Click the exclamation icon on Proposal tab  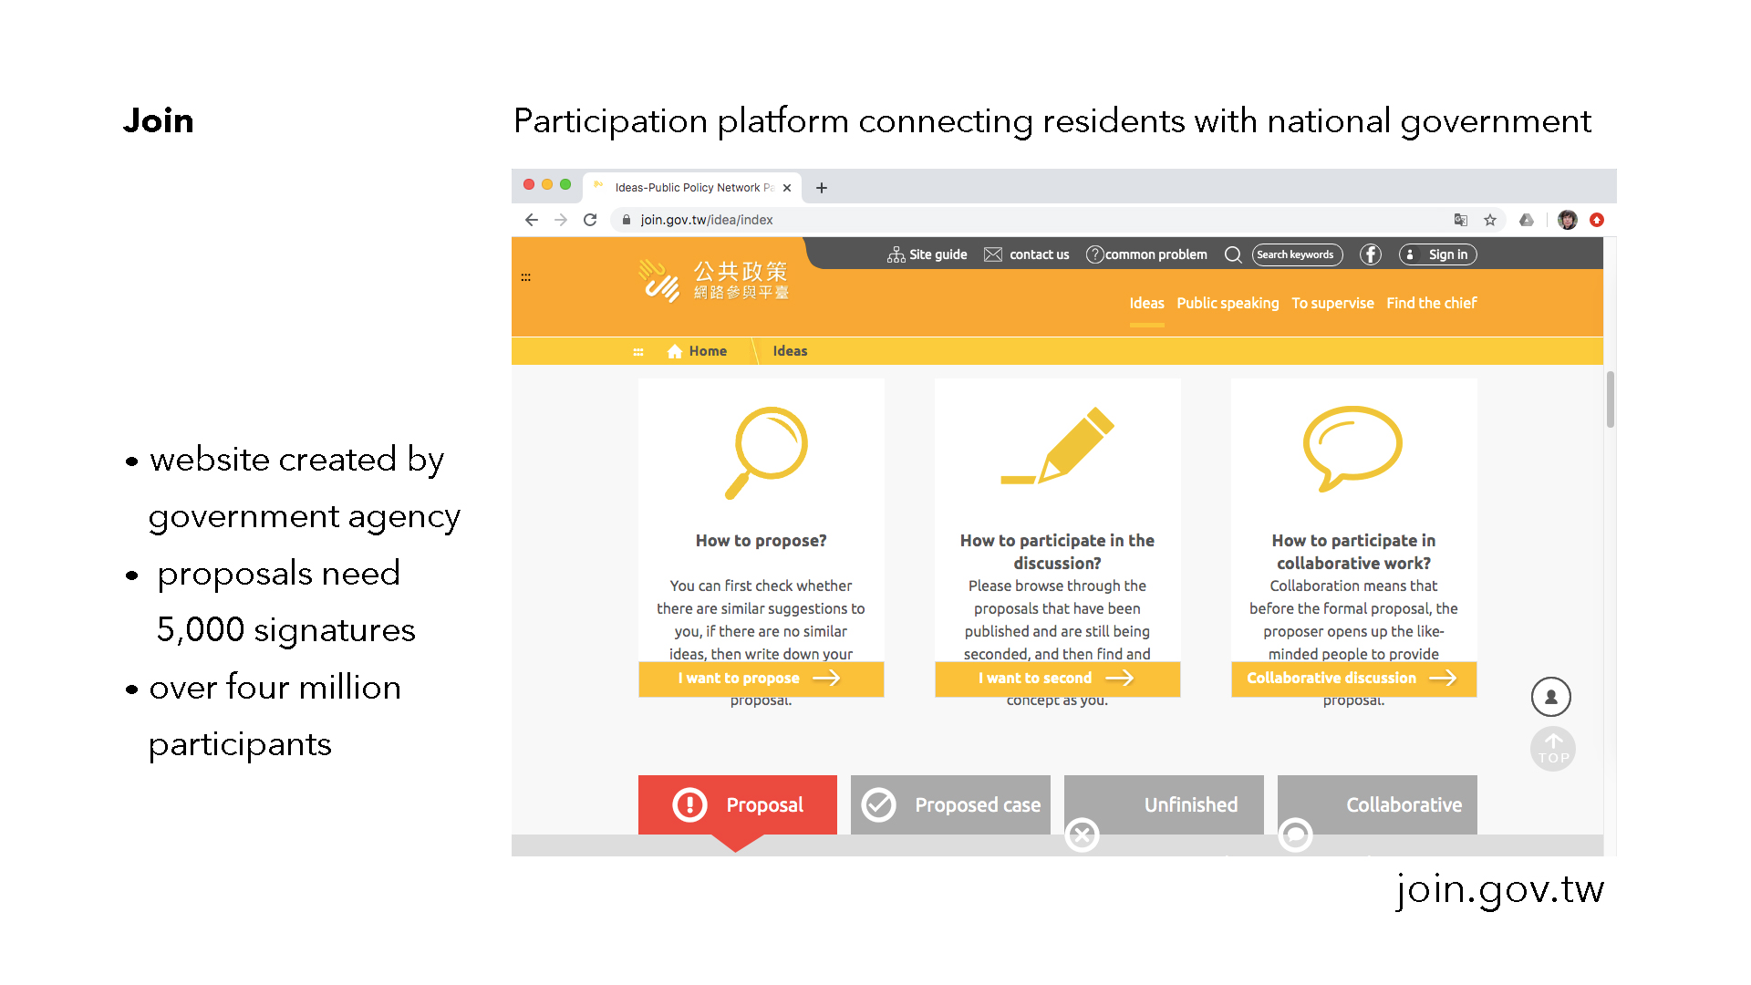click(x=690, y=805)
